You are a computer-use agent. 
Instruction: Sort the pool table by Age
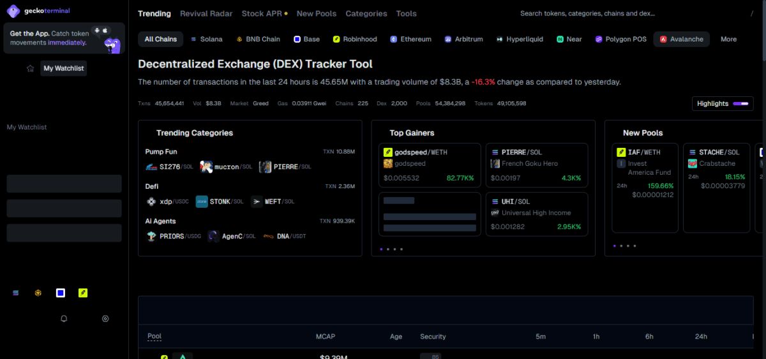pyautogui.click(x=396, y=337)
